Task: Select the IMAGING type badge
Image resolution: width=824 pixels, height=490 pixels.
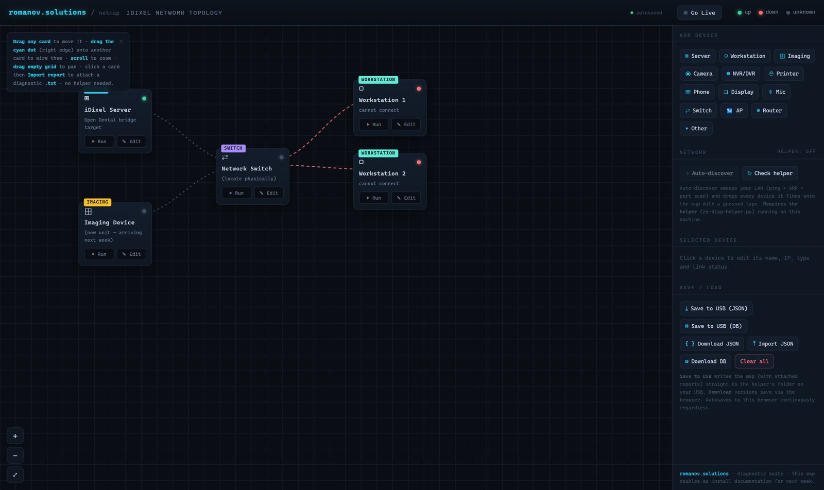Action: click(98, 202)
